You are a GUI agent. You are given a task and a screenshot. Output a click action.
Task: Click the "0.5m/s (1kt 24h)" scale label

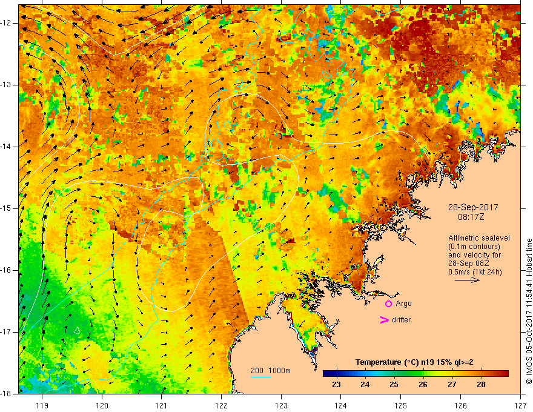(475, 272)
